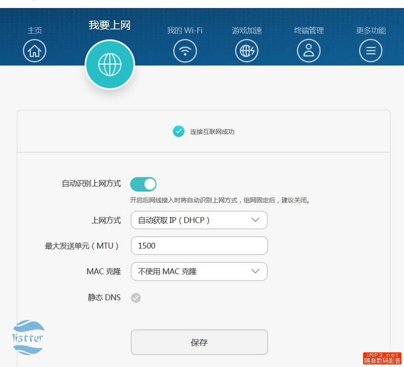Open the 我的 Wi-Fi wireless icon
The height and width of the screenshot is (367, 404).
click(x=185, y=50)
